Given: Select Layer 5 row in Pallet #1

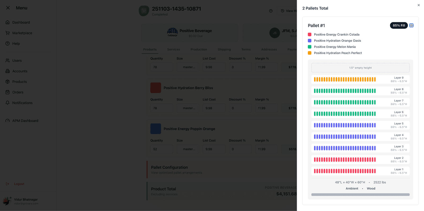Looking at the screenshot, I should [360, 125].
